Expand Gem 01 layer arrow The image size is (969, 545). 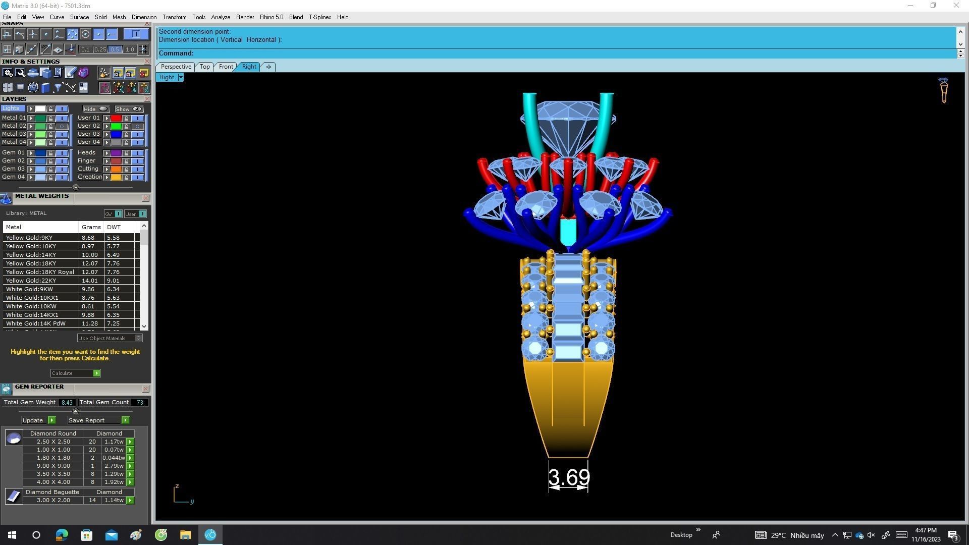(31, 153)
